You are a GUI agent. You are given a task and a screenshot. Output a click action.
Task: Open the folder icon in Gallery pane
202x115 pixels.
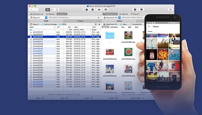[x=110, y=35]
